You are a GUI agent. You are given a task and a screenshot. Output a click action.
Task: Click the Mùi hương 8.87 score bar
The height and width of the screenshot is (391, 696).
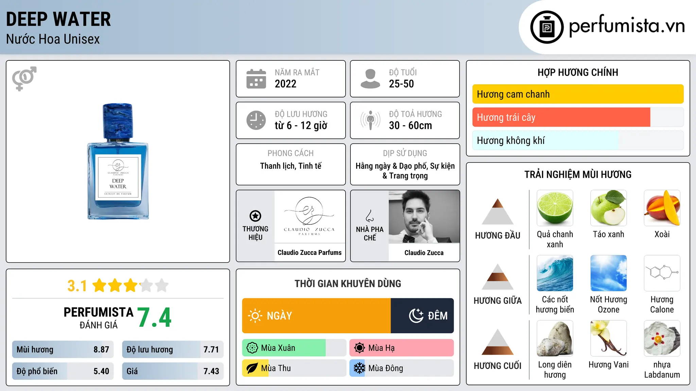point(63,350)
